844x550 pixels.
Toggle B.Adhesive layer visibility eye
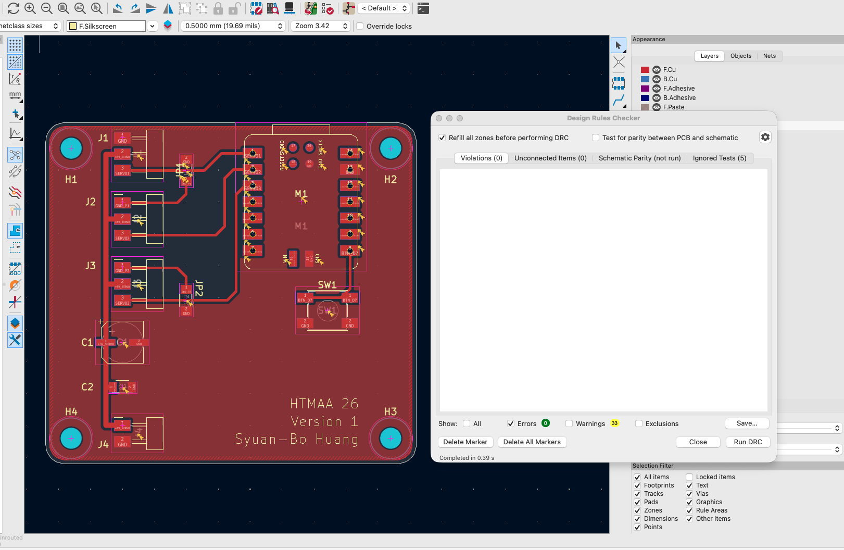tap(657, 98)
